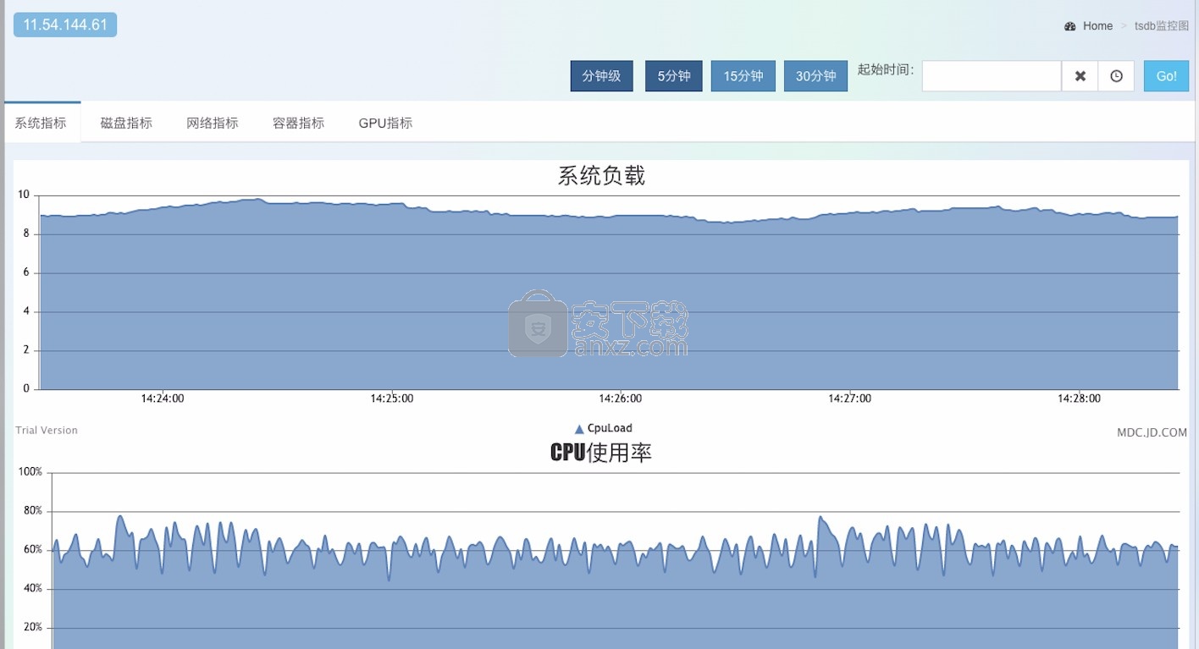Choose the 30分钟 interval button

tap(816, 76)
